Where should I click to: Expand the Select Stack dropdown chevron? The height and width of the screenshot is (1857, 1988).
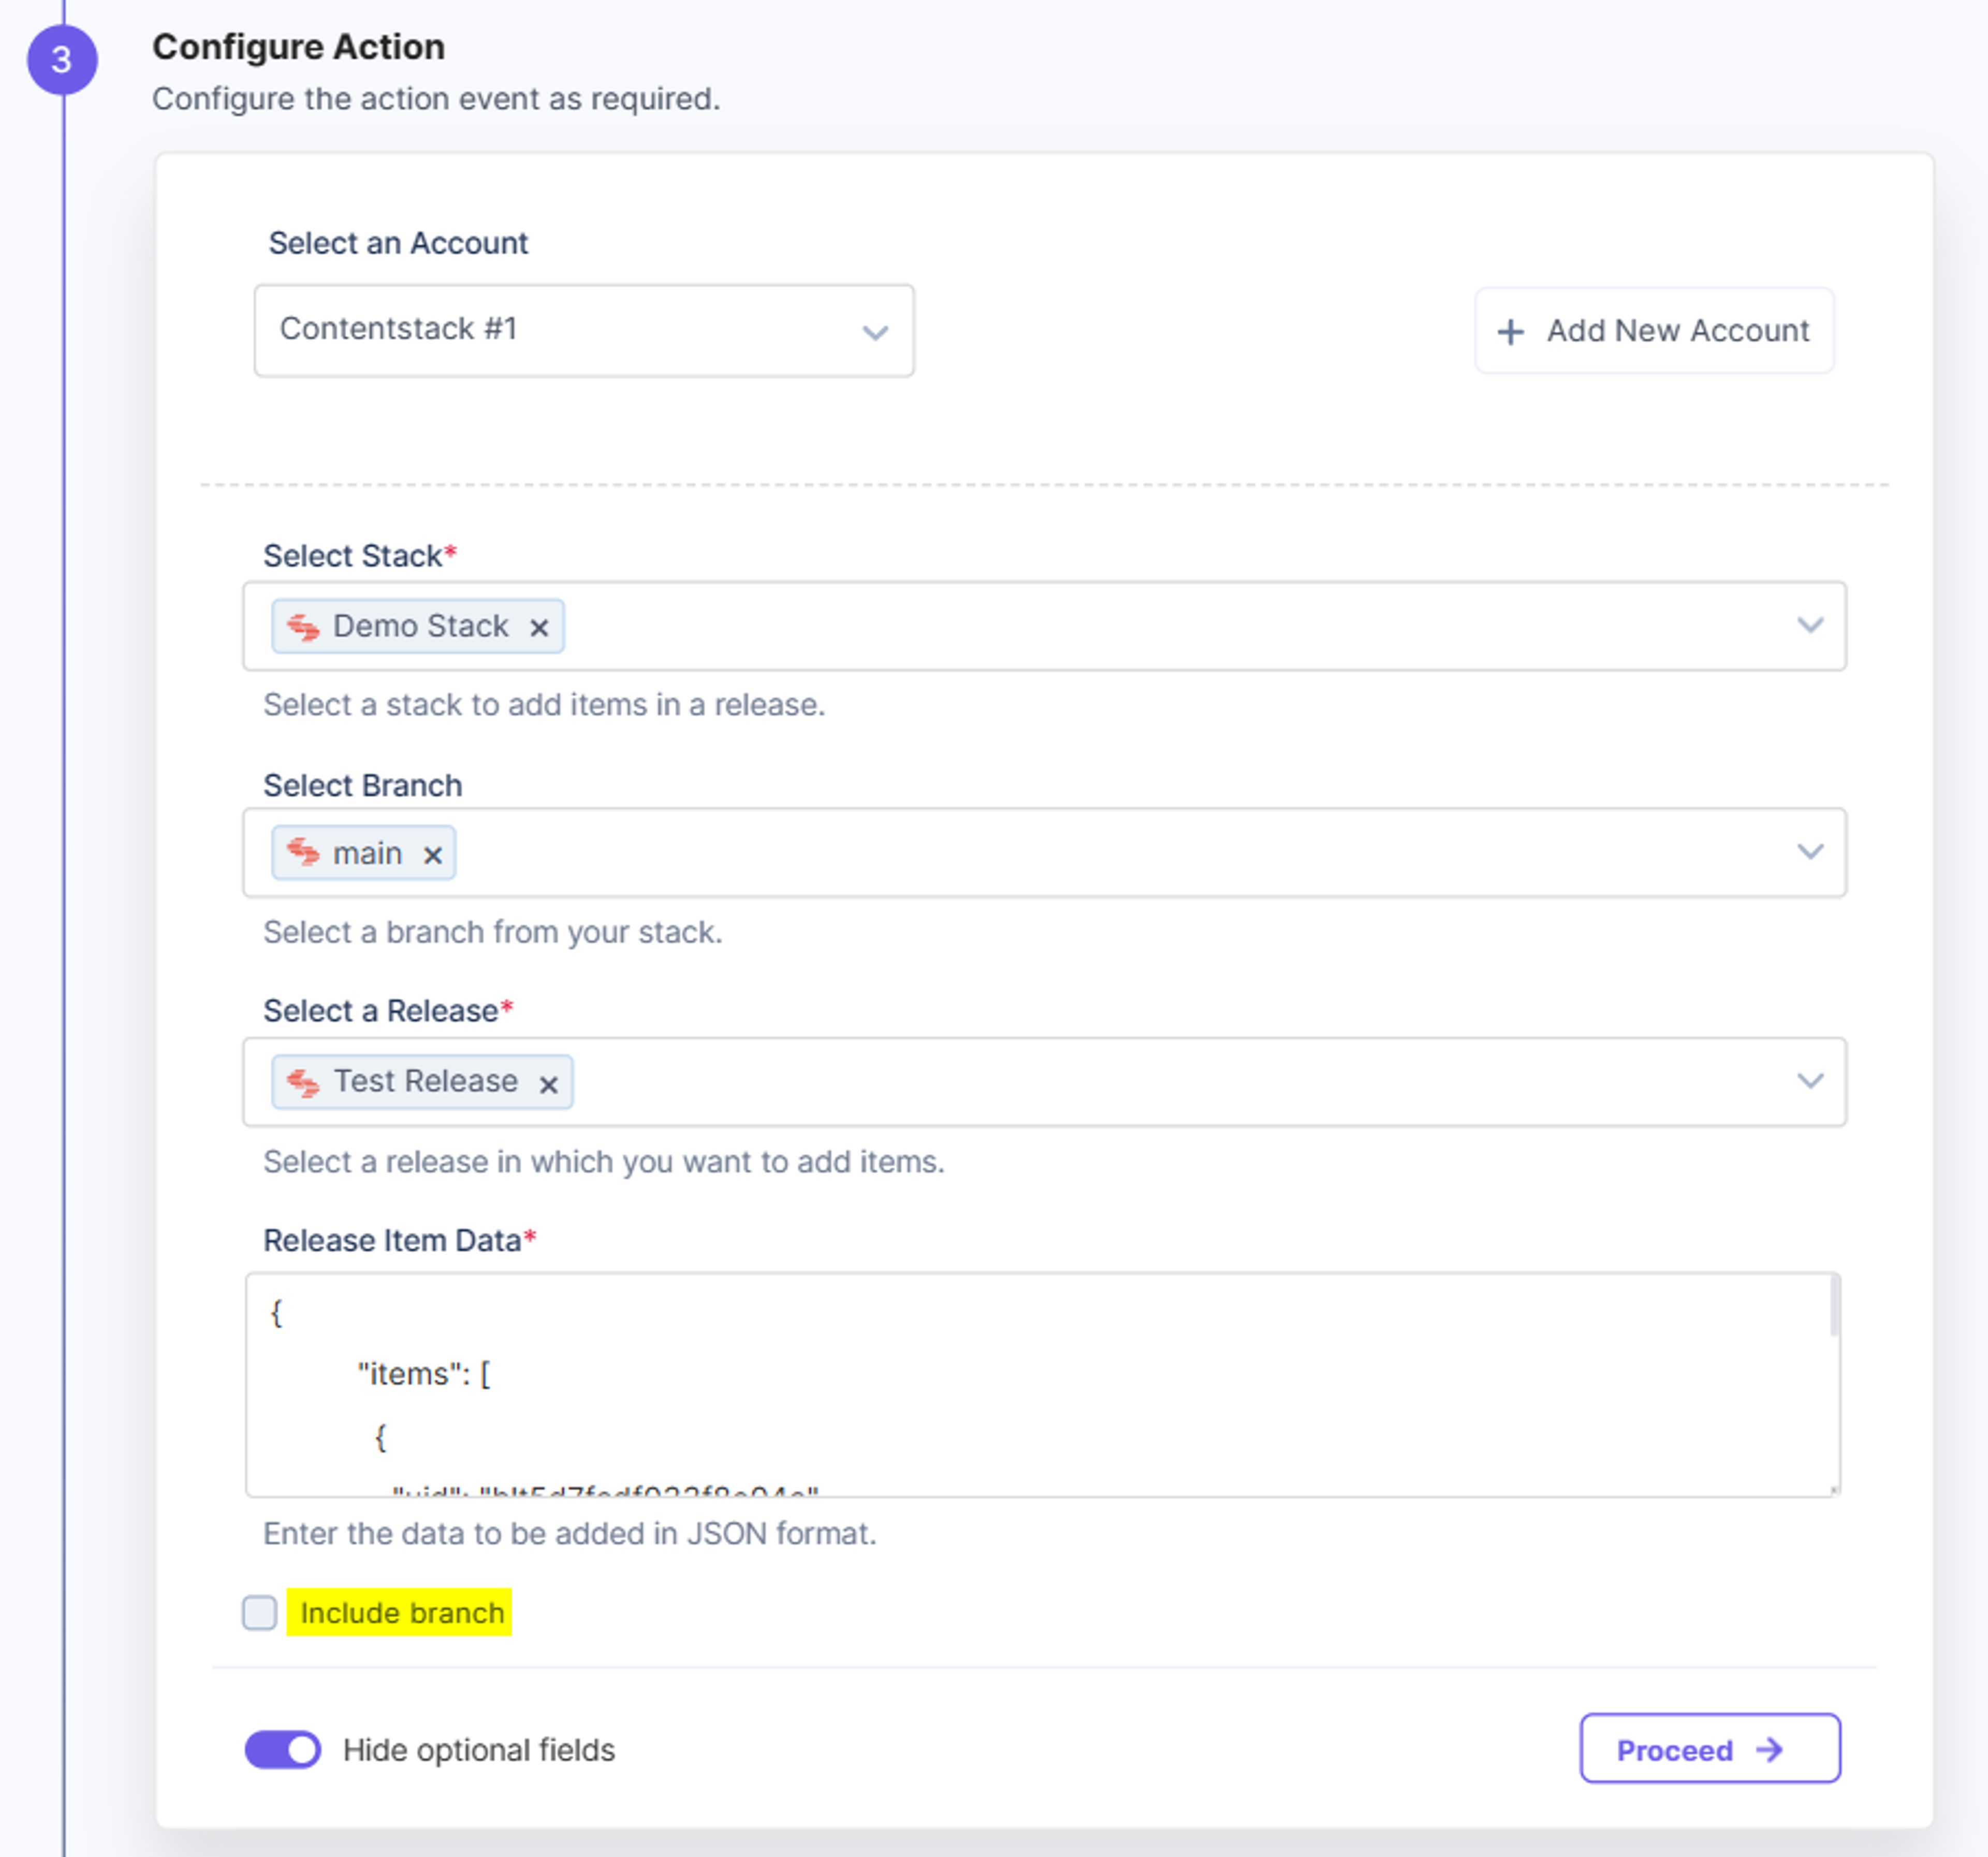pyautogui.click(x=1810, y=625)
